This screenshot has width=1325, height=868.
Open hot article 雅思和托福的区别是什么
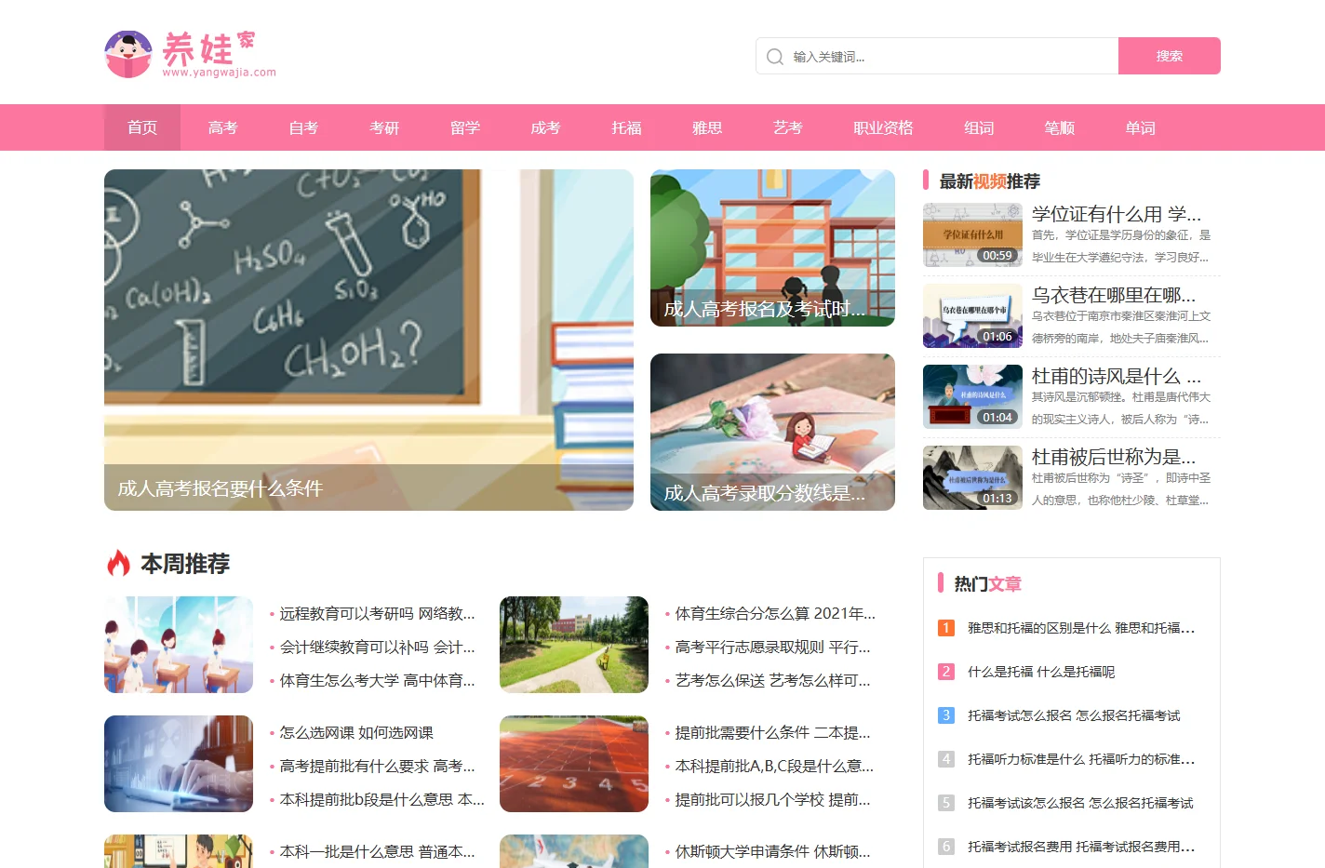coord(1080,628)
